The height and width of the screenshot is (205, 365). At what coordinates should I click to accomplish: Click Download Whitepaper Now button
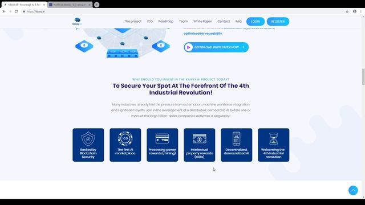point(216,47)
